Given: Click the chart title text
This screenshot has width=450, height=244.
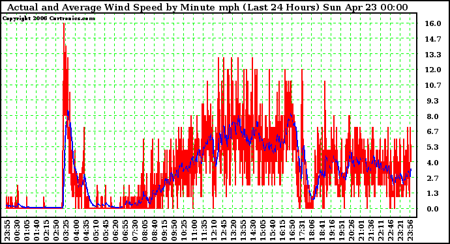Looking at the screenshot, I should coord(207,7).
